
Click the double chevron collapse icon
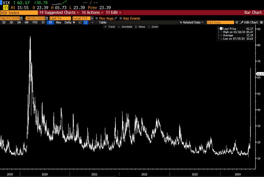pyautogui.click(x=237, y=23)
